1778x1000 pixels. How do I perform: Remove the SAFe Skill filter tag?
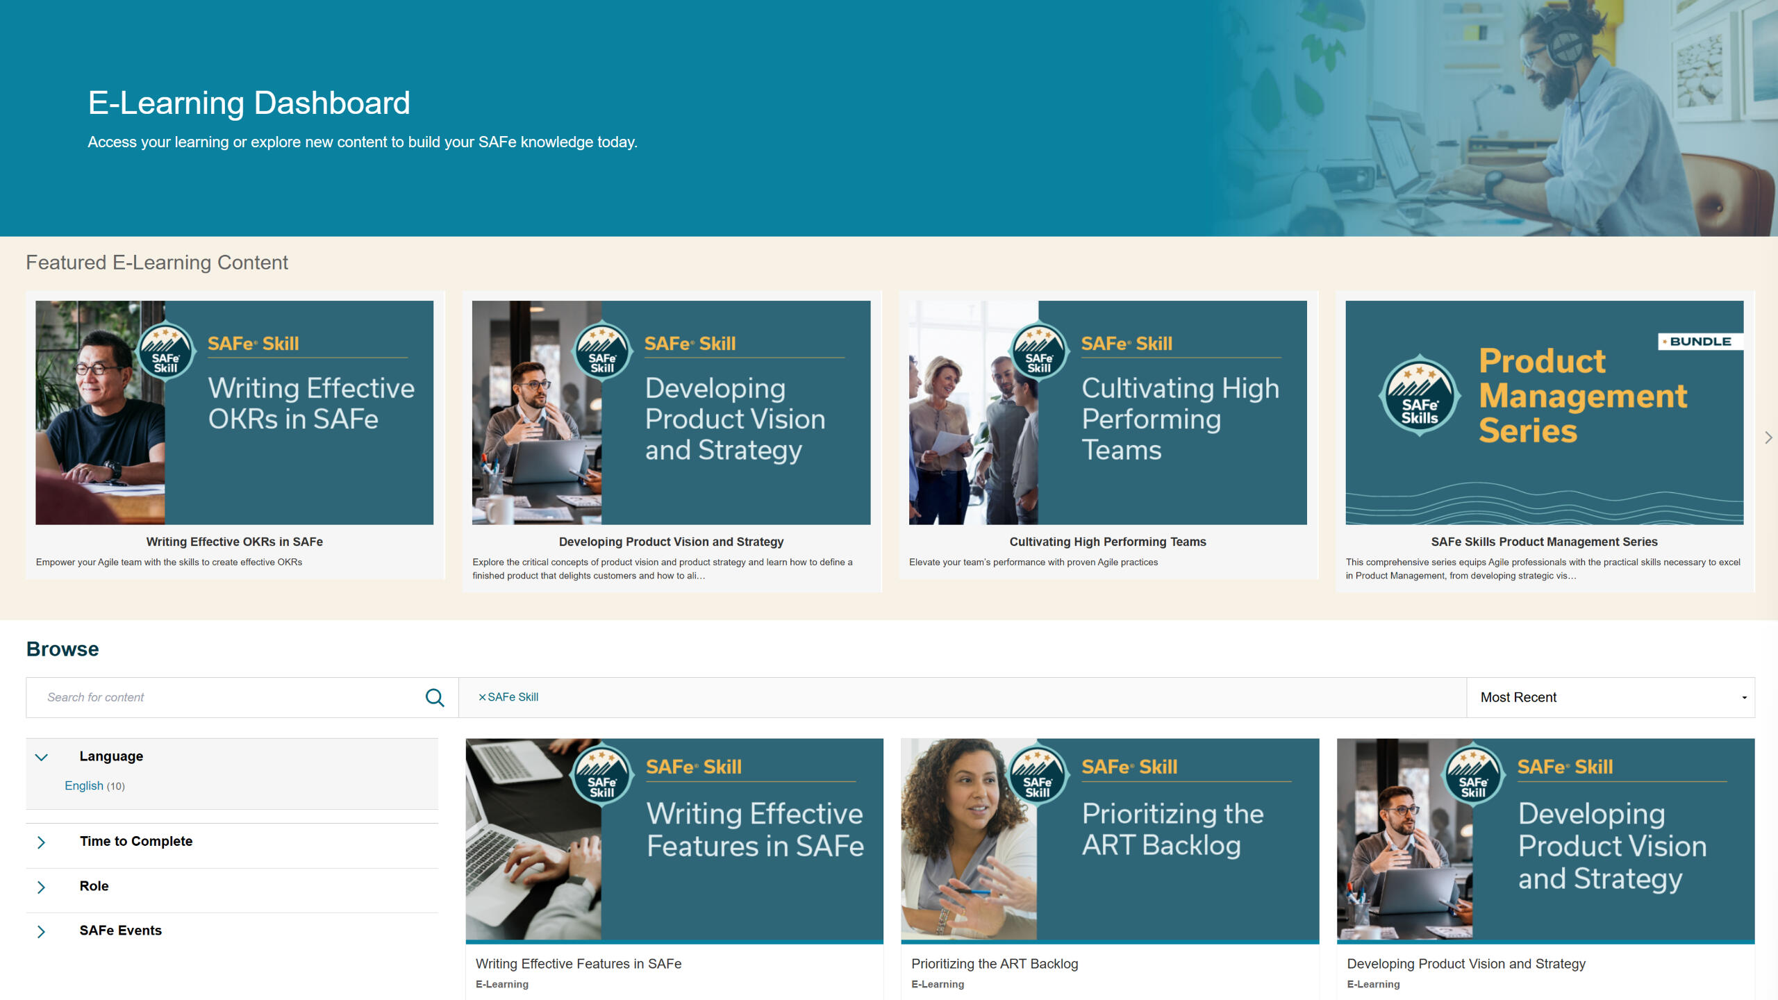click(x=482, y=697)
